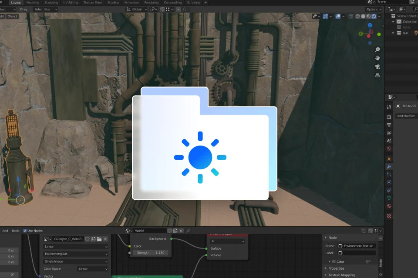This screenshot has height=278, width=418.
Task: Add a new workspace with plus button
Action: point(205,3)
